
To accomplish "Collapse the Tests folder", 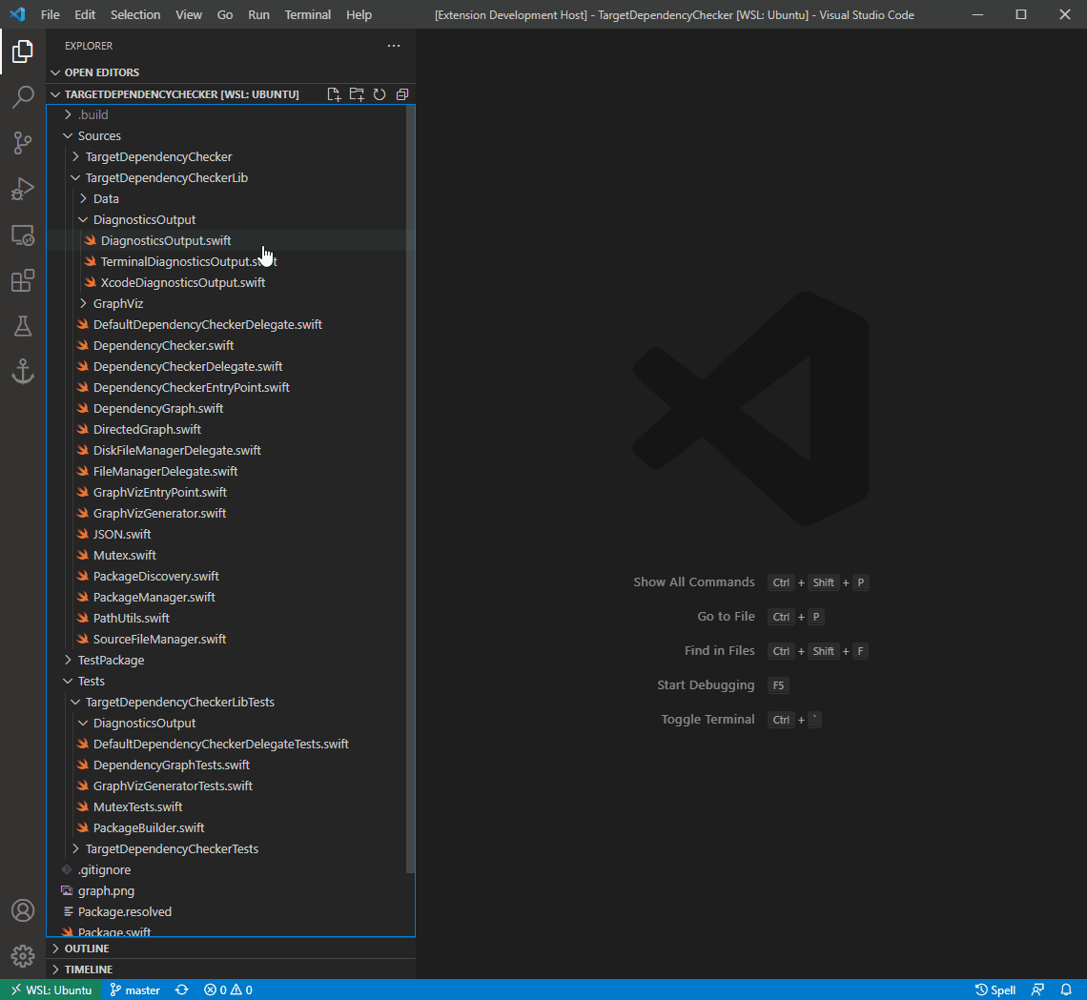I will coord(231,682).
